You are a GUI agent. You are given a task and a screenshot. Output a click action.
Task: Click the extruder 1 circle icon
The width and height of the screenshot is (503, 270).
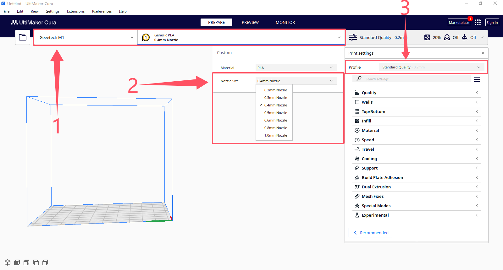pyautogui.click(x=146, y=37)
